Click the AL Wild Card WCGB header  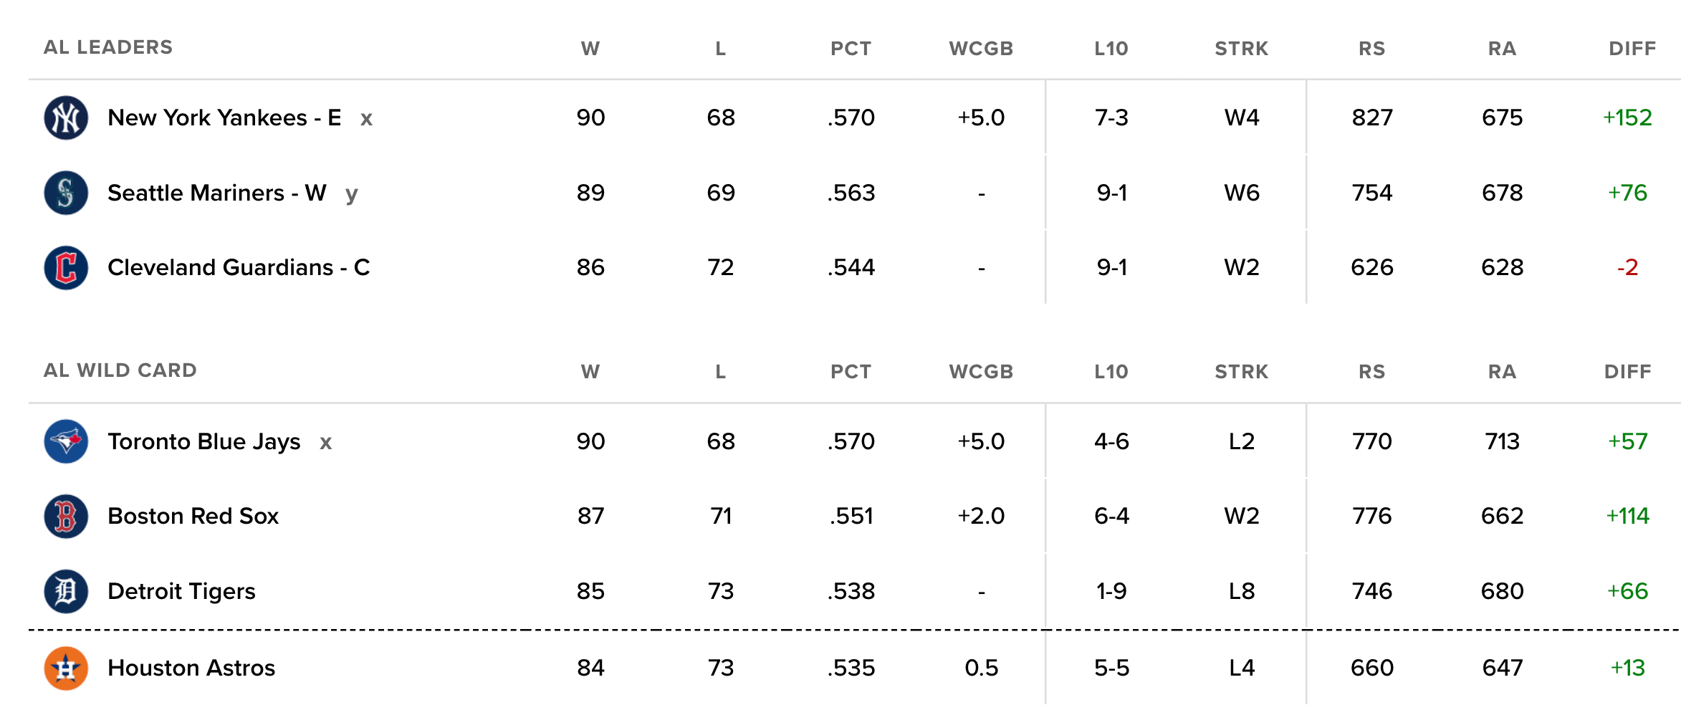[981, 372]
